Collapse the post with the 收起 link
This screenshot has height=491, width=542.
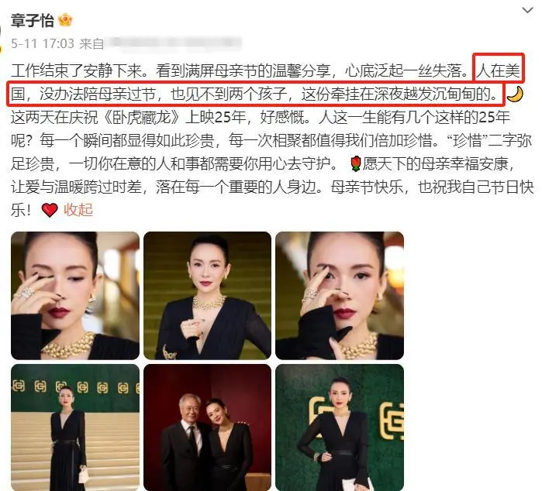tap(78, 210)
